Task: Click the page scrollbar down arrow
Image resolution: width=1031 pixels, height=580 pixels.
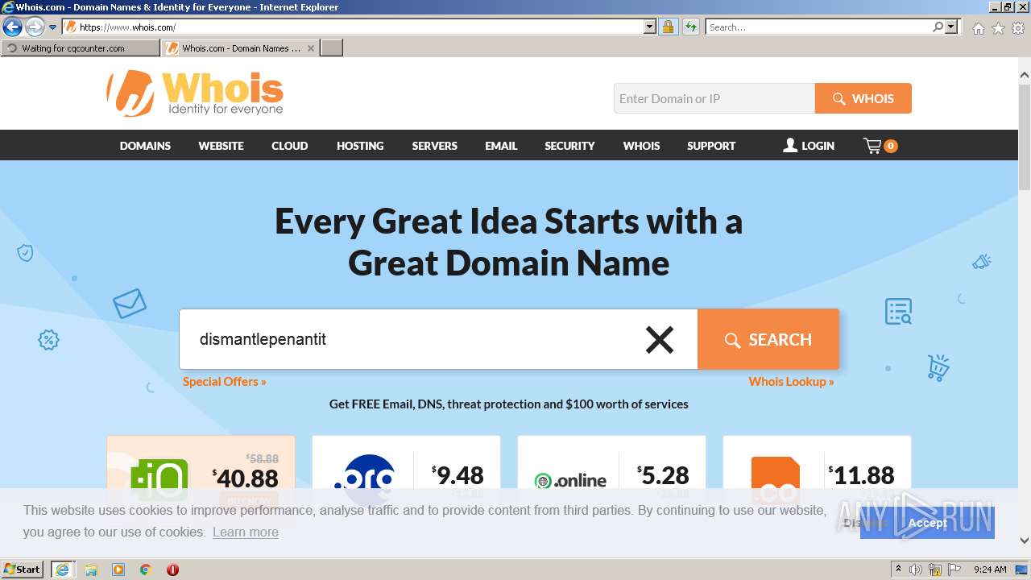Action: (1024, 541)
